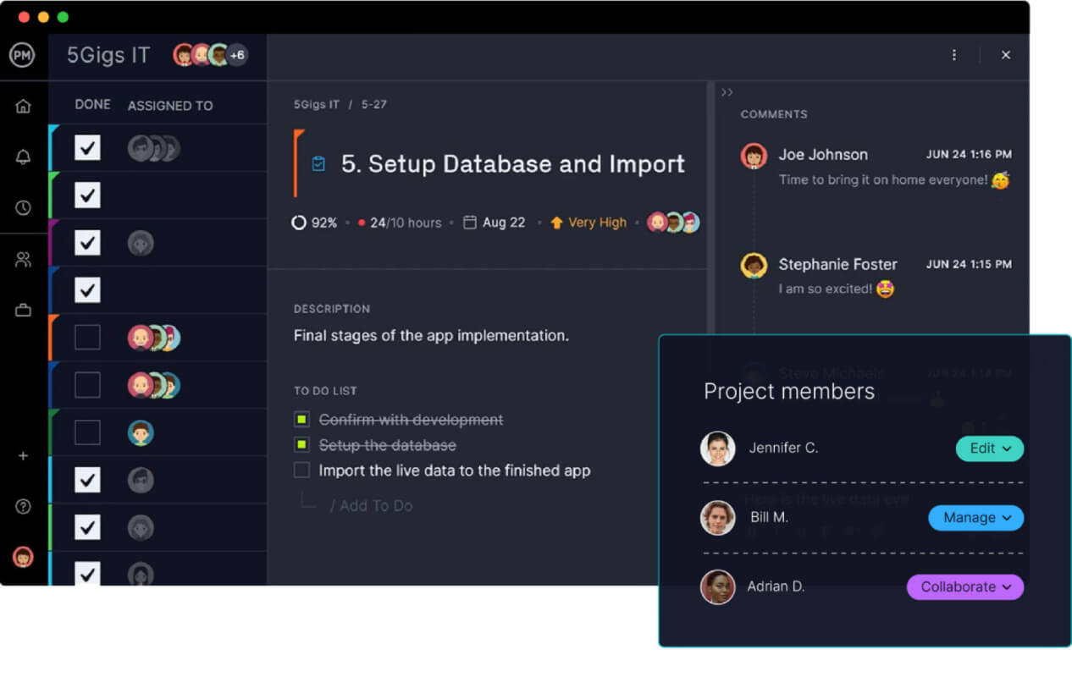
Task: Open the Aug 22 due date calendar
Action: point(495,223)
